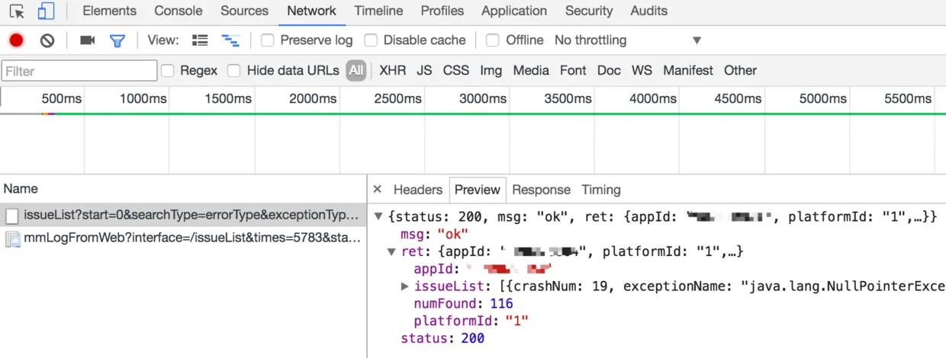
Task: Switch to list view with large rows icon
Action: [200, 40]
